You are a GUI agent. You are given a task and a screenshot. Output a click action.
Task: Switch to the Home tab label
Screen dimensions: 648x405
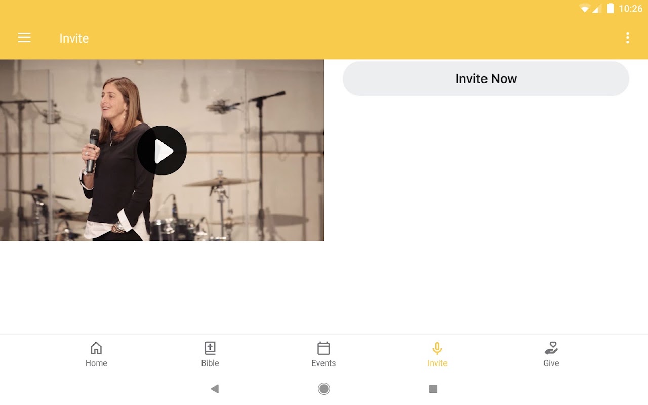[x=96, y=363]
